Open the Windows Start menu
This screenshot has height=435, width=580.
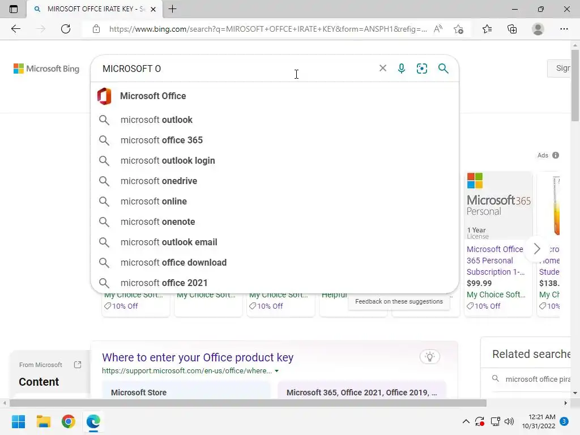click(x=18, y=421)
